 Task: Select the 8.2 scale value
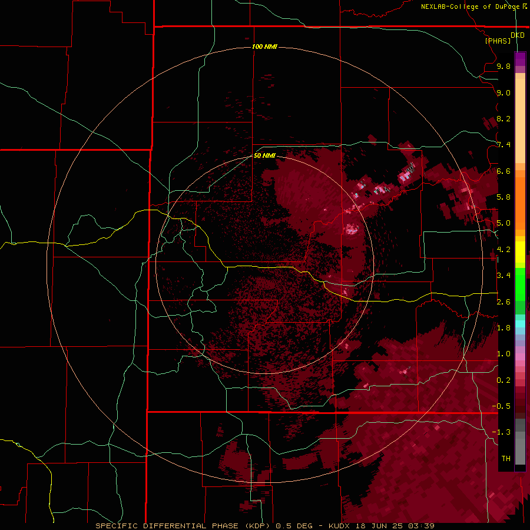point(503,118)
